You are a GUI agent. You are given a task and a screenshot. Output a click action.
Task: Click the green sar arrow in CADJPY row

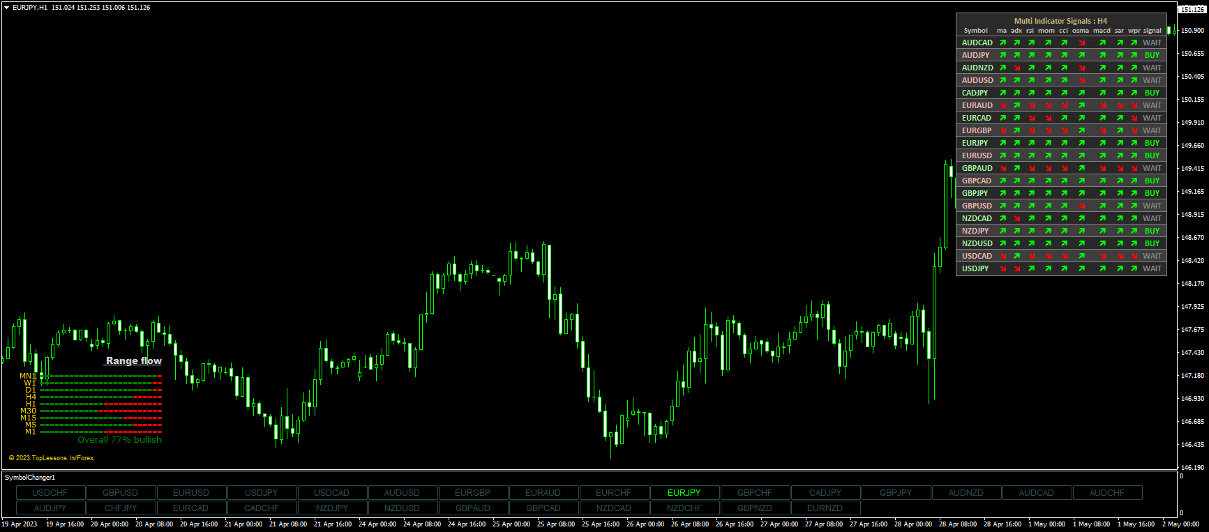(x=1119, y=93)
